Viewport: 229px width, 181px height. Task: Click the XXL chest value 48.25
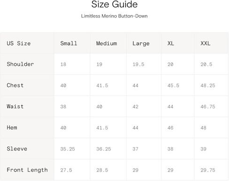[208, 86]
